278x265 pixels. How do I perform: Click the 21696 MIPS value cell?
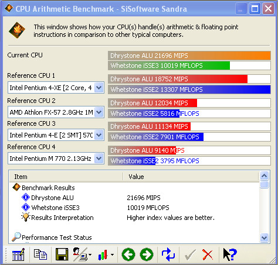pyautogui.click(x=144, y=198)
